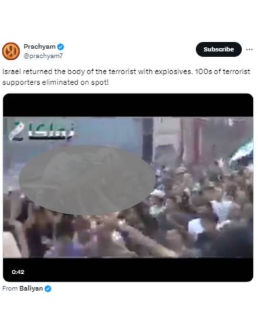
Task: Play the embedded crowd video
Action: coord(128,187)
